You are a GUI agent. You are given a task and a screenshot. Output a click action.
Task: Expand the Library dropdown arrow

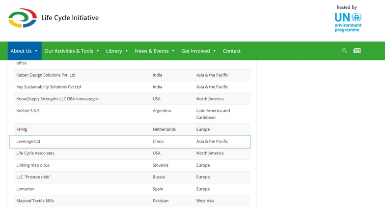(x=127, y=51)
